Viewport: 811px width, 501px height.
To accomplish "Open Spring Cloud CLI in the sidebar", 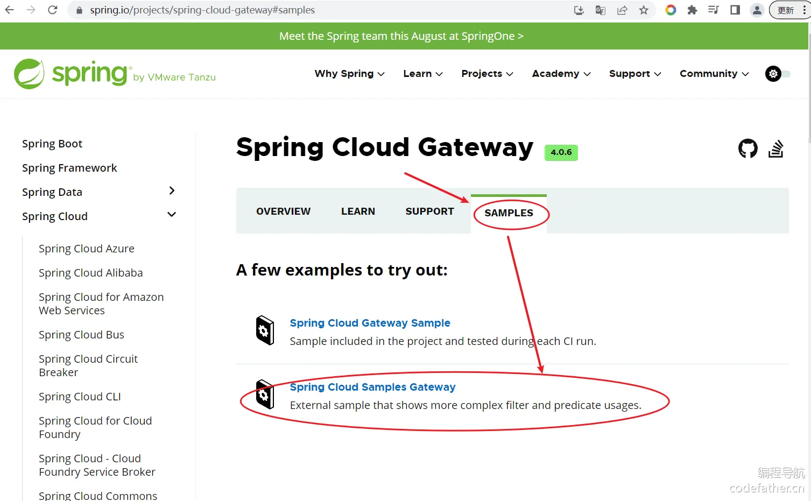I will (x=80, y=397).
